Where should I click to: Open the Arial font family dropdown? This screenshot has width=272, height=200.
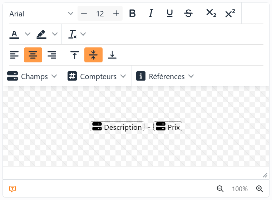pos(41,14)
